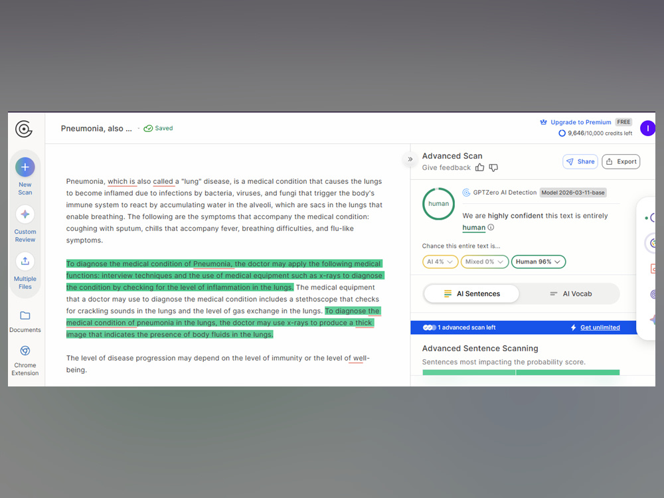Click the GPTZero AI Detection logo
Image resolution: width=664 pixels, height=498 pixels.
[466, 193]
